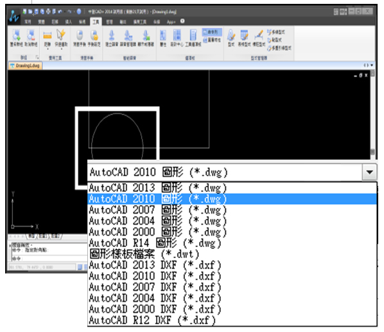Select AutoCAD 2013 DXF (*.dxf) option
Viewport: 384px width, 332px height.
[232, 265]
